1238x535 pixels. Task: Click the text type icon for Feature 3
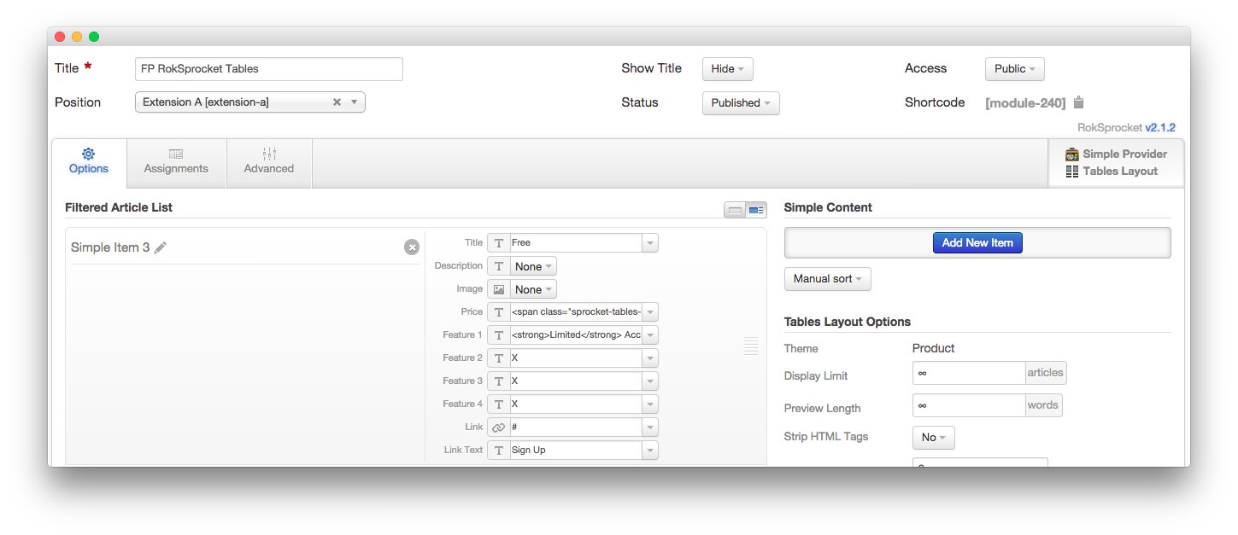[499, 381]
